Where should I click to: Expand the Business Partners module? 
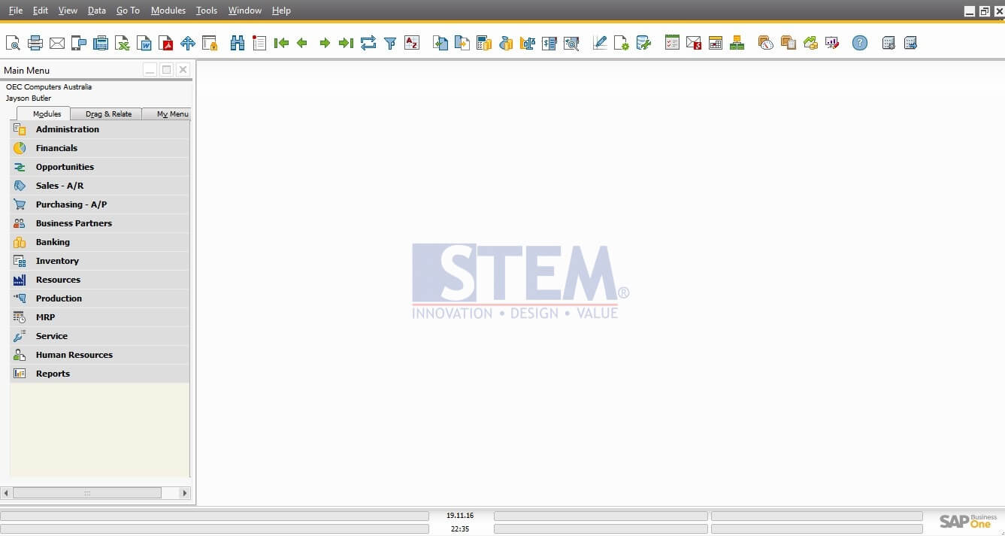click(x=100, y=223)
